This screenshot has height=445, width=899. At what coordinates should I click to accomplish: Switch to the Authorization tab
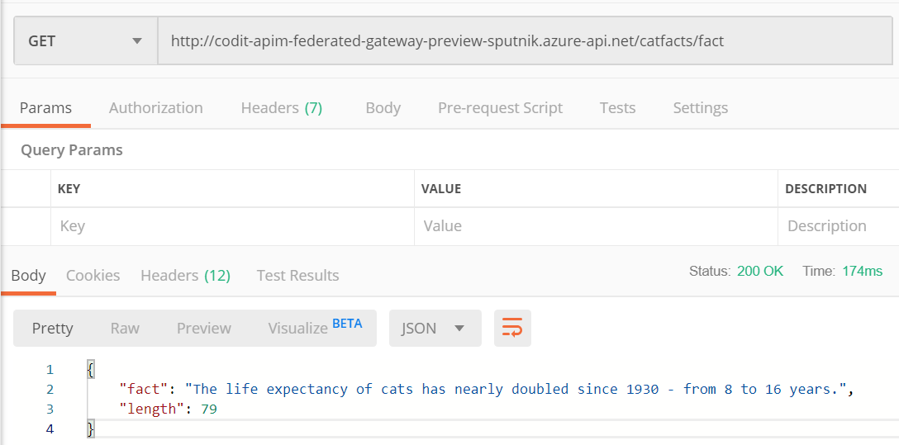click(155, 108)
